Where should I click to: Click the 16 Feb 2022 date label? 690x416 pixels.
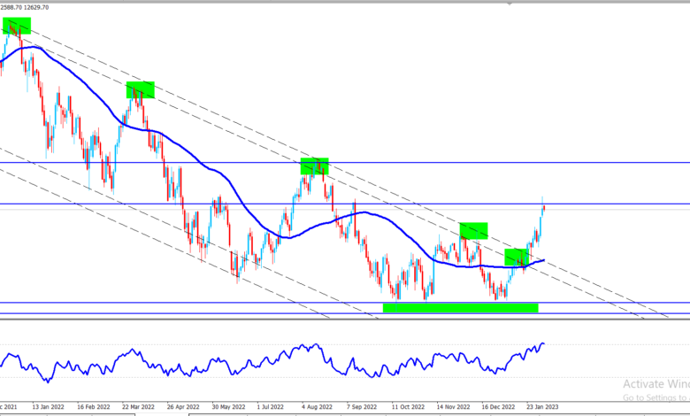pyautogui.click(x=93, y=407)
